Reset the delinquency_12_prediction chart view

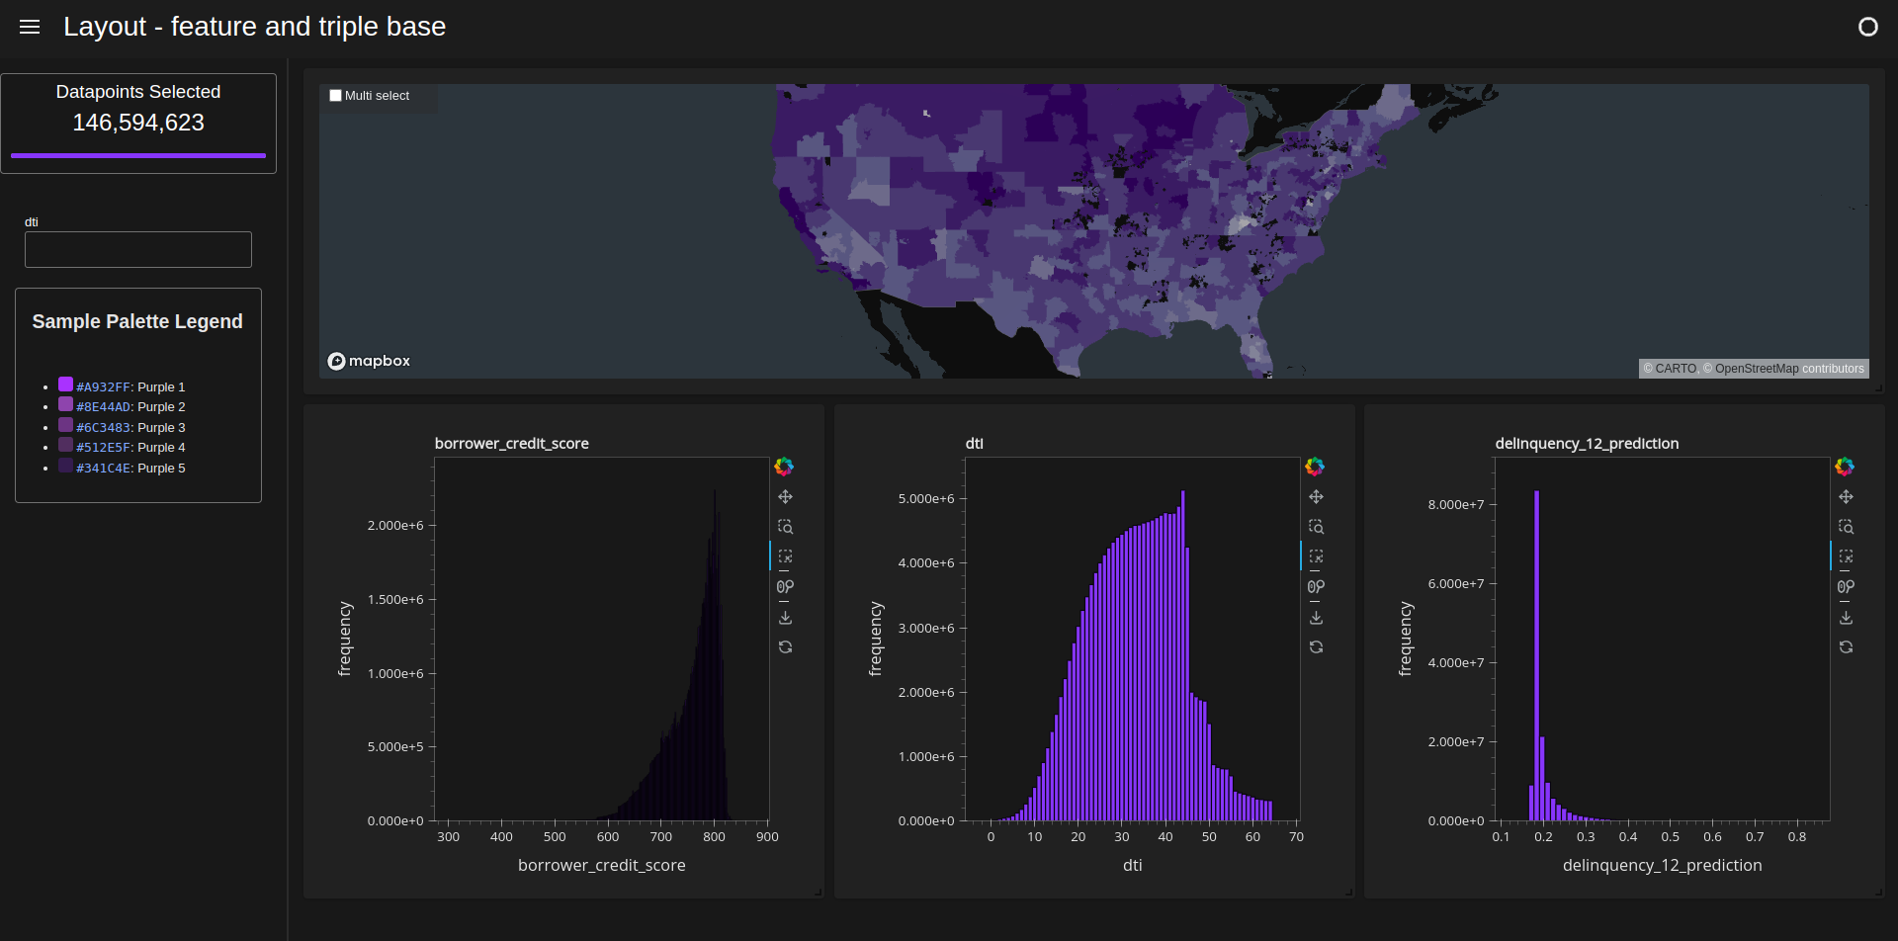pyautogui.click(x=1846, y=646)
